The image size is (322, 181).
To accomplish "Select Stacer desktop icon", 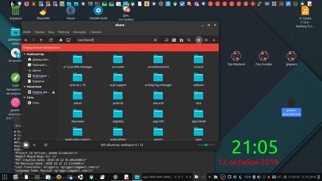I will (x=70, y=13).
